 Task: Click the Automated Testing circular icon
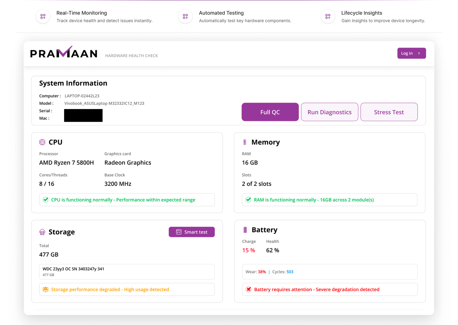click(185, 16)
